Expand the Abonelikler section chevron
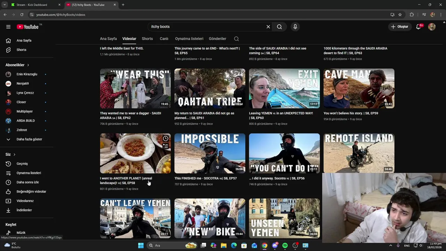This screenshot has height=251, width=446. [x=28, y=65]
